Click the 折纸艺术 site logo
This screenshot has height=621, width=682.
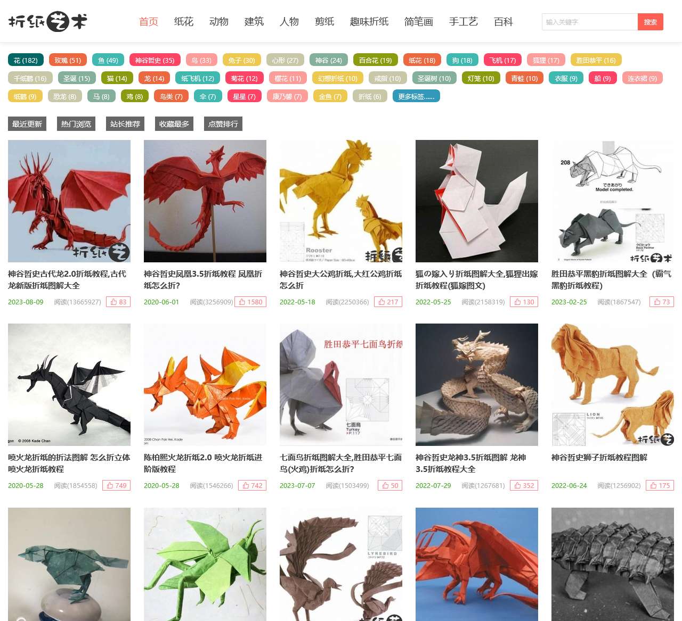coord(47,21)
